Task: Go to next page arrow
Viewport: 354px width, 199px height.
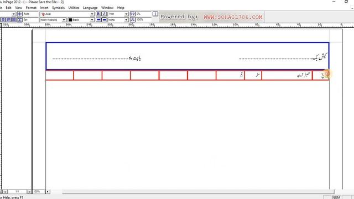Action: (29, 192)
